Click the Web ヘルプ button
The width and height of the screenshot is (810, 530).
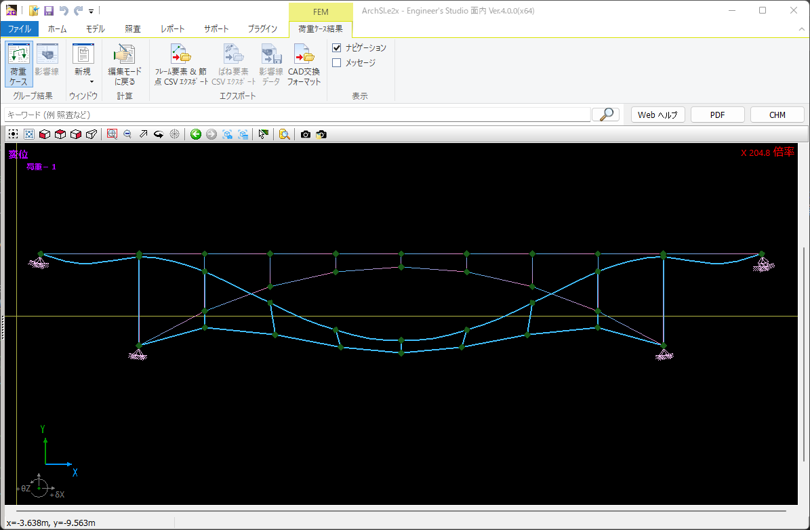(657, 115)
